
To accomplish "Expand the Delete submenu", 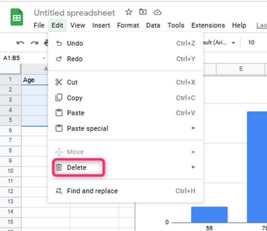I will coord(126,168).
